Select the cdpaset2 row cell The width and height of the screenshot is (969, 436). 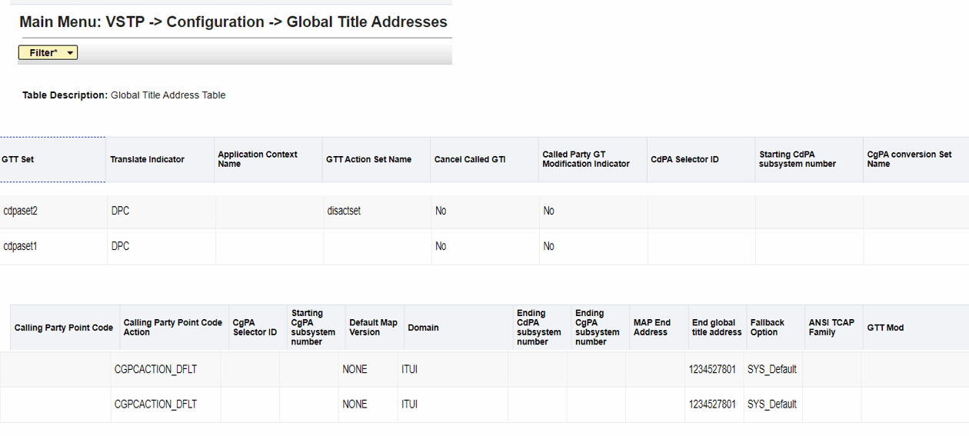[53, 211]
